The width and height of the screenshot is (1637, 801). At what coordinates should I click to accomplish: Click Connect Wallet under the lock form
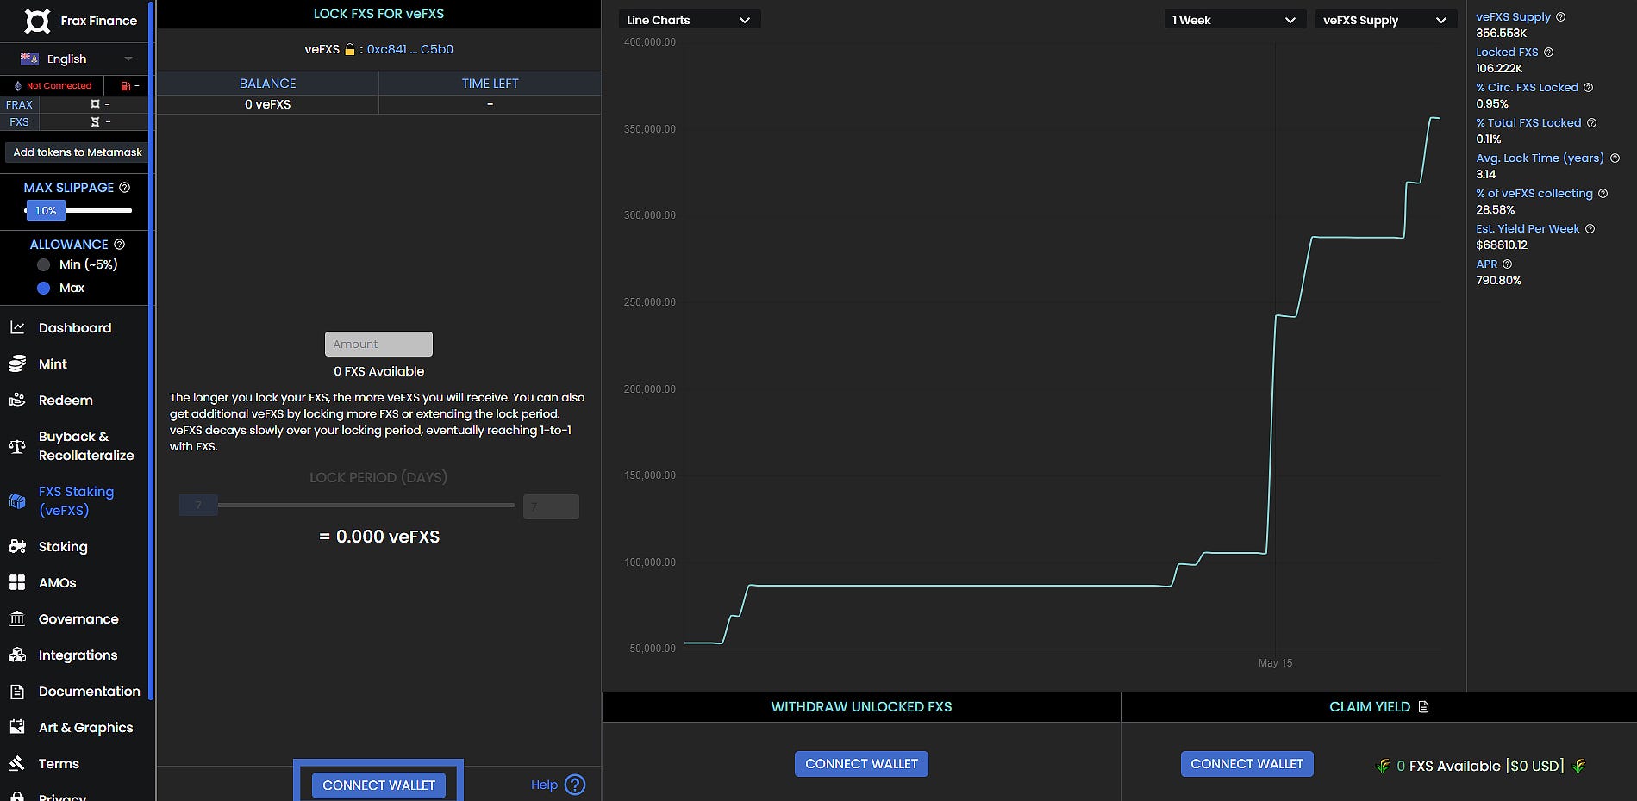pos(379,785)
